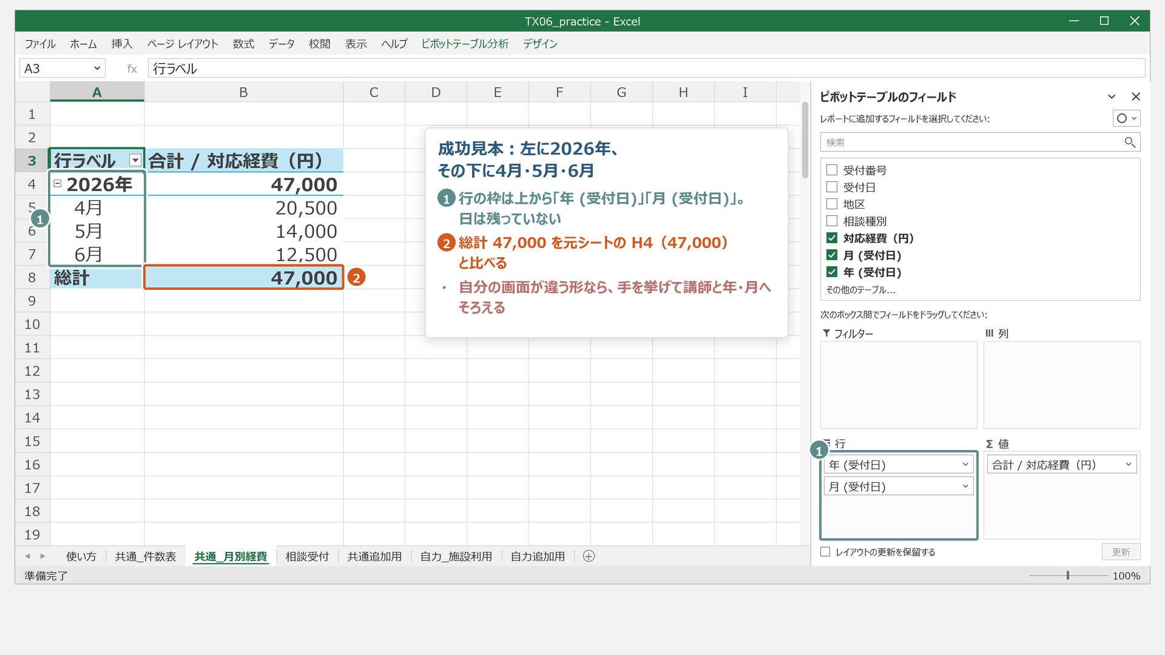Check the 相談種別 field checkbox
The height and width of the screenshot is (655, 1165).
click(x=832, y=221)
